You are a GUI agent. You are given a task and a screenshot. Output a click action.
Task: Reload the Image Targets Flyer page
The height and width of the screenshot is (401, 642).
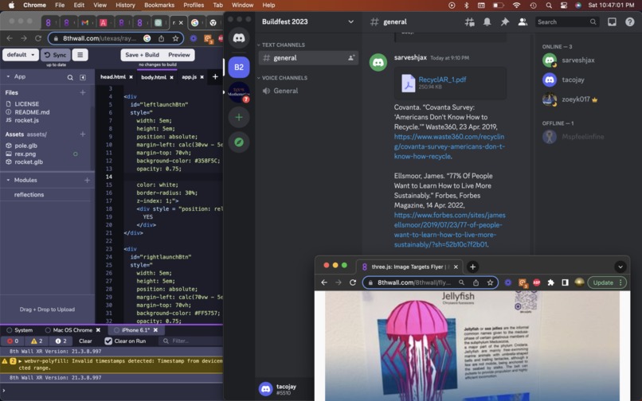353,282
